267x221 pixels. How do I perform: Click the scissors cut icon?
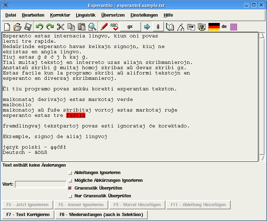click(x=61, y=27)
